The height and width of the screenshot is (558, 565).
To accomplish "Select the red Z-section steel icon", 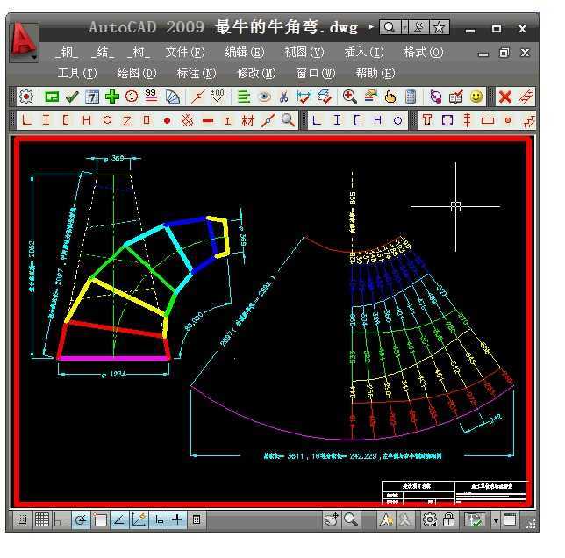I will point(127,120).
